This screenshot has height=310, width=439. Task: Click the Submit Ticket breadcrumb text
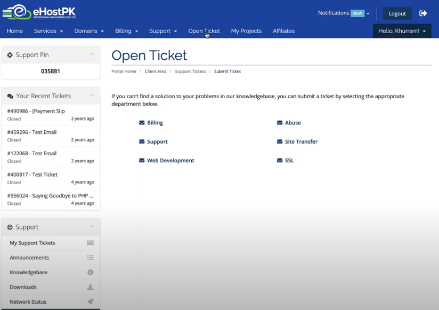point(227,71)
